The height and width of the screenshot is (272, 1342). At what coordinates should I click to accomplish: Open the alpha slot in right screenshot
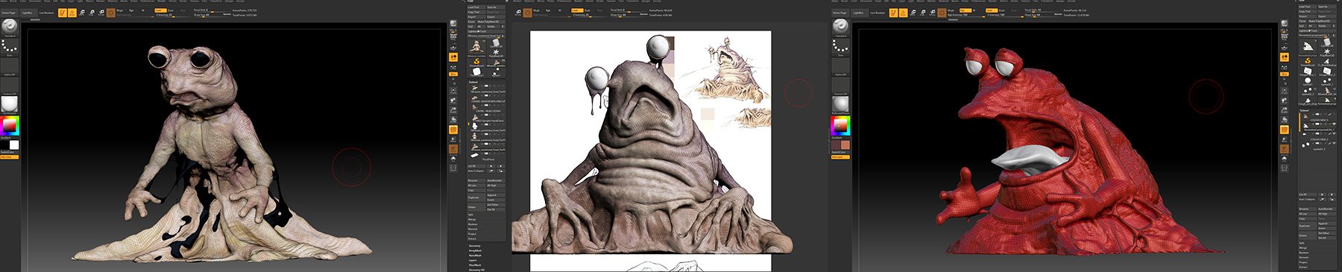[840, 66]
